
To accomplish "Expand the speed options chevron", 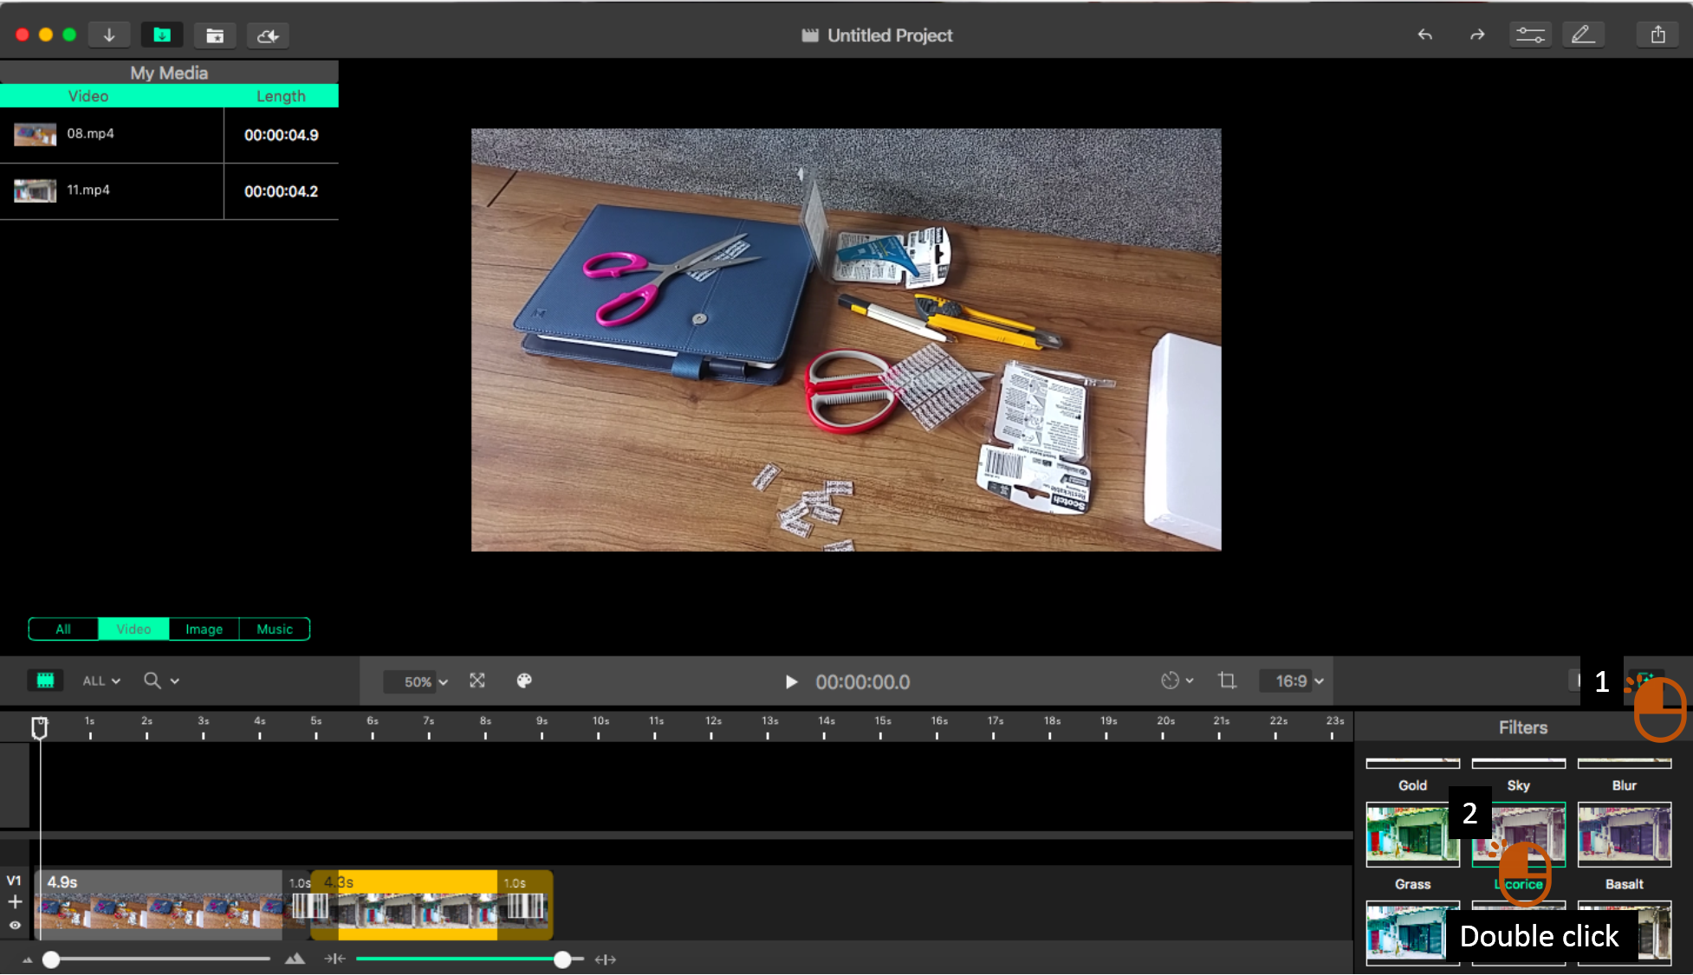I will pos(1190,681).
